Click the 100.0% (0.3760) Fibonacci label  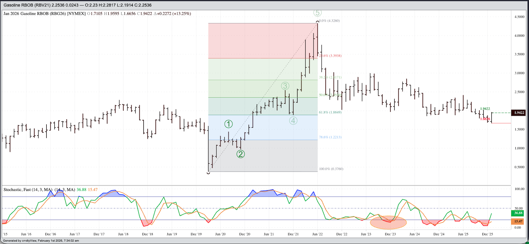click(x=331, y=169)
